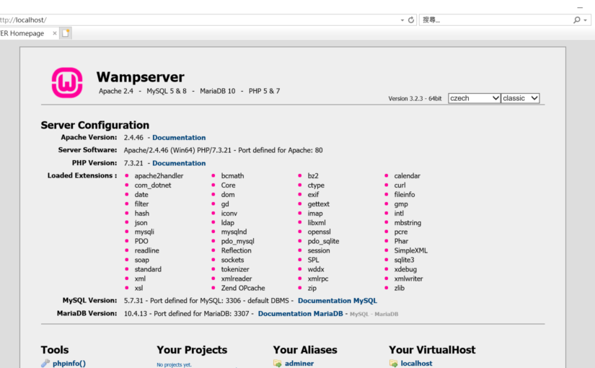Click the search input field
The height and width of the screenshot is (368, 595).
[x=495, y=19]
